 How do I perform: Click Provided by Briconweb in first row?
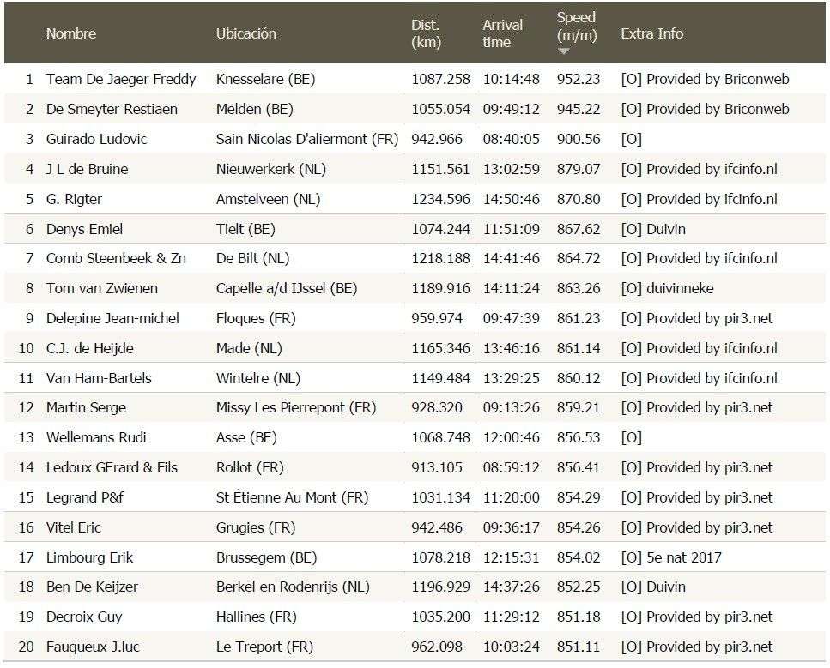point(717,79)
